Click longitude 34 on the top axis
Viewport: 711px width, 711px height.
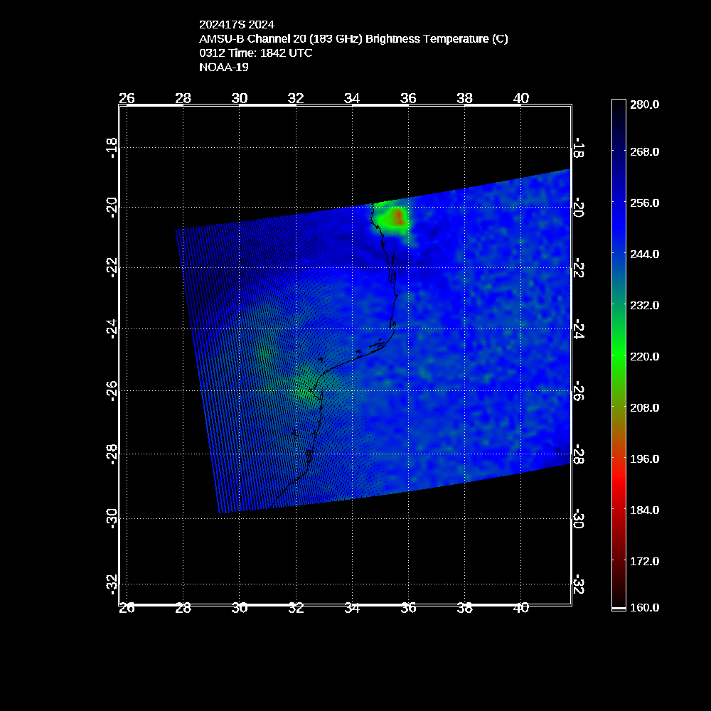352,98
